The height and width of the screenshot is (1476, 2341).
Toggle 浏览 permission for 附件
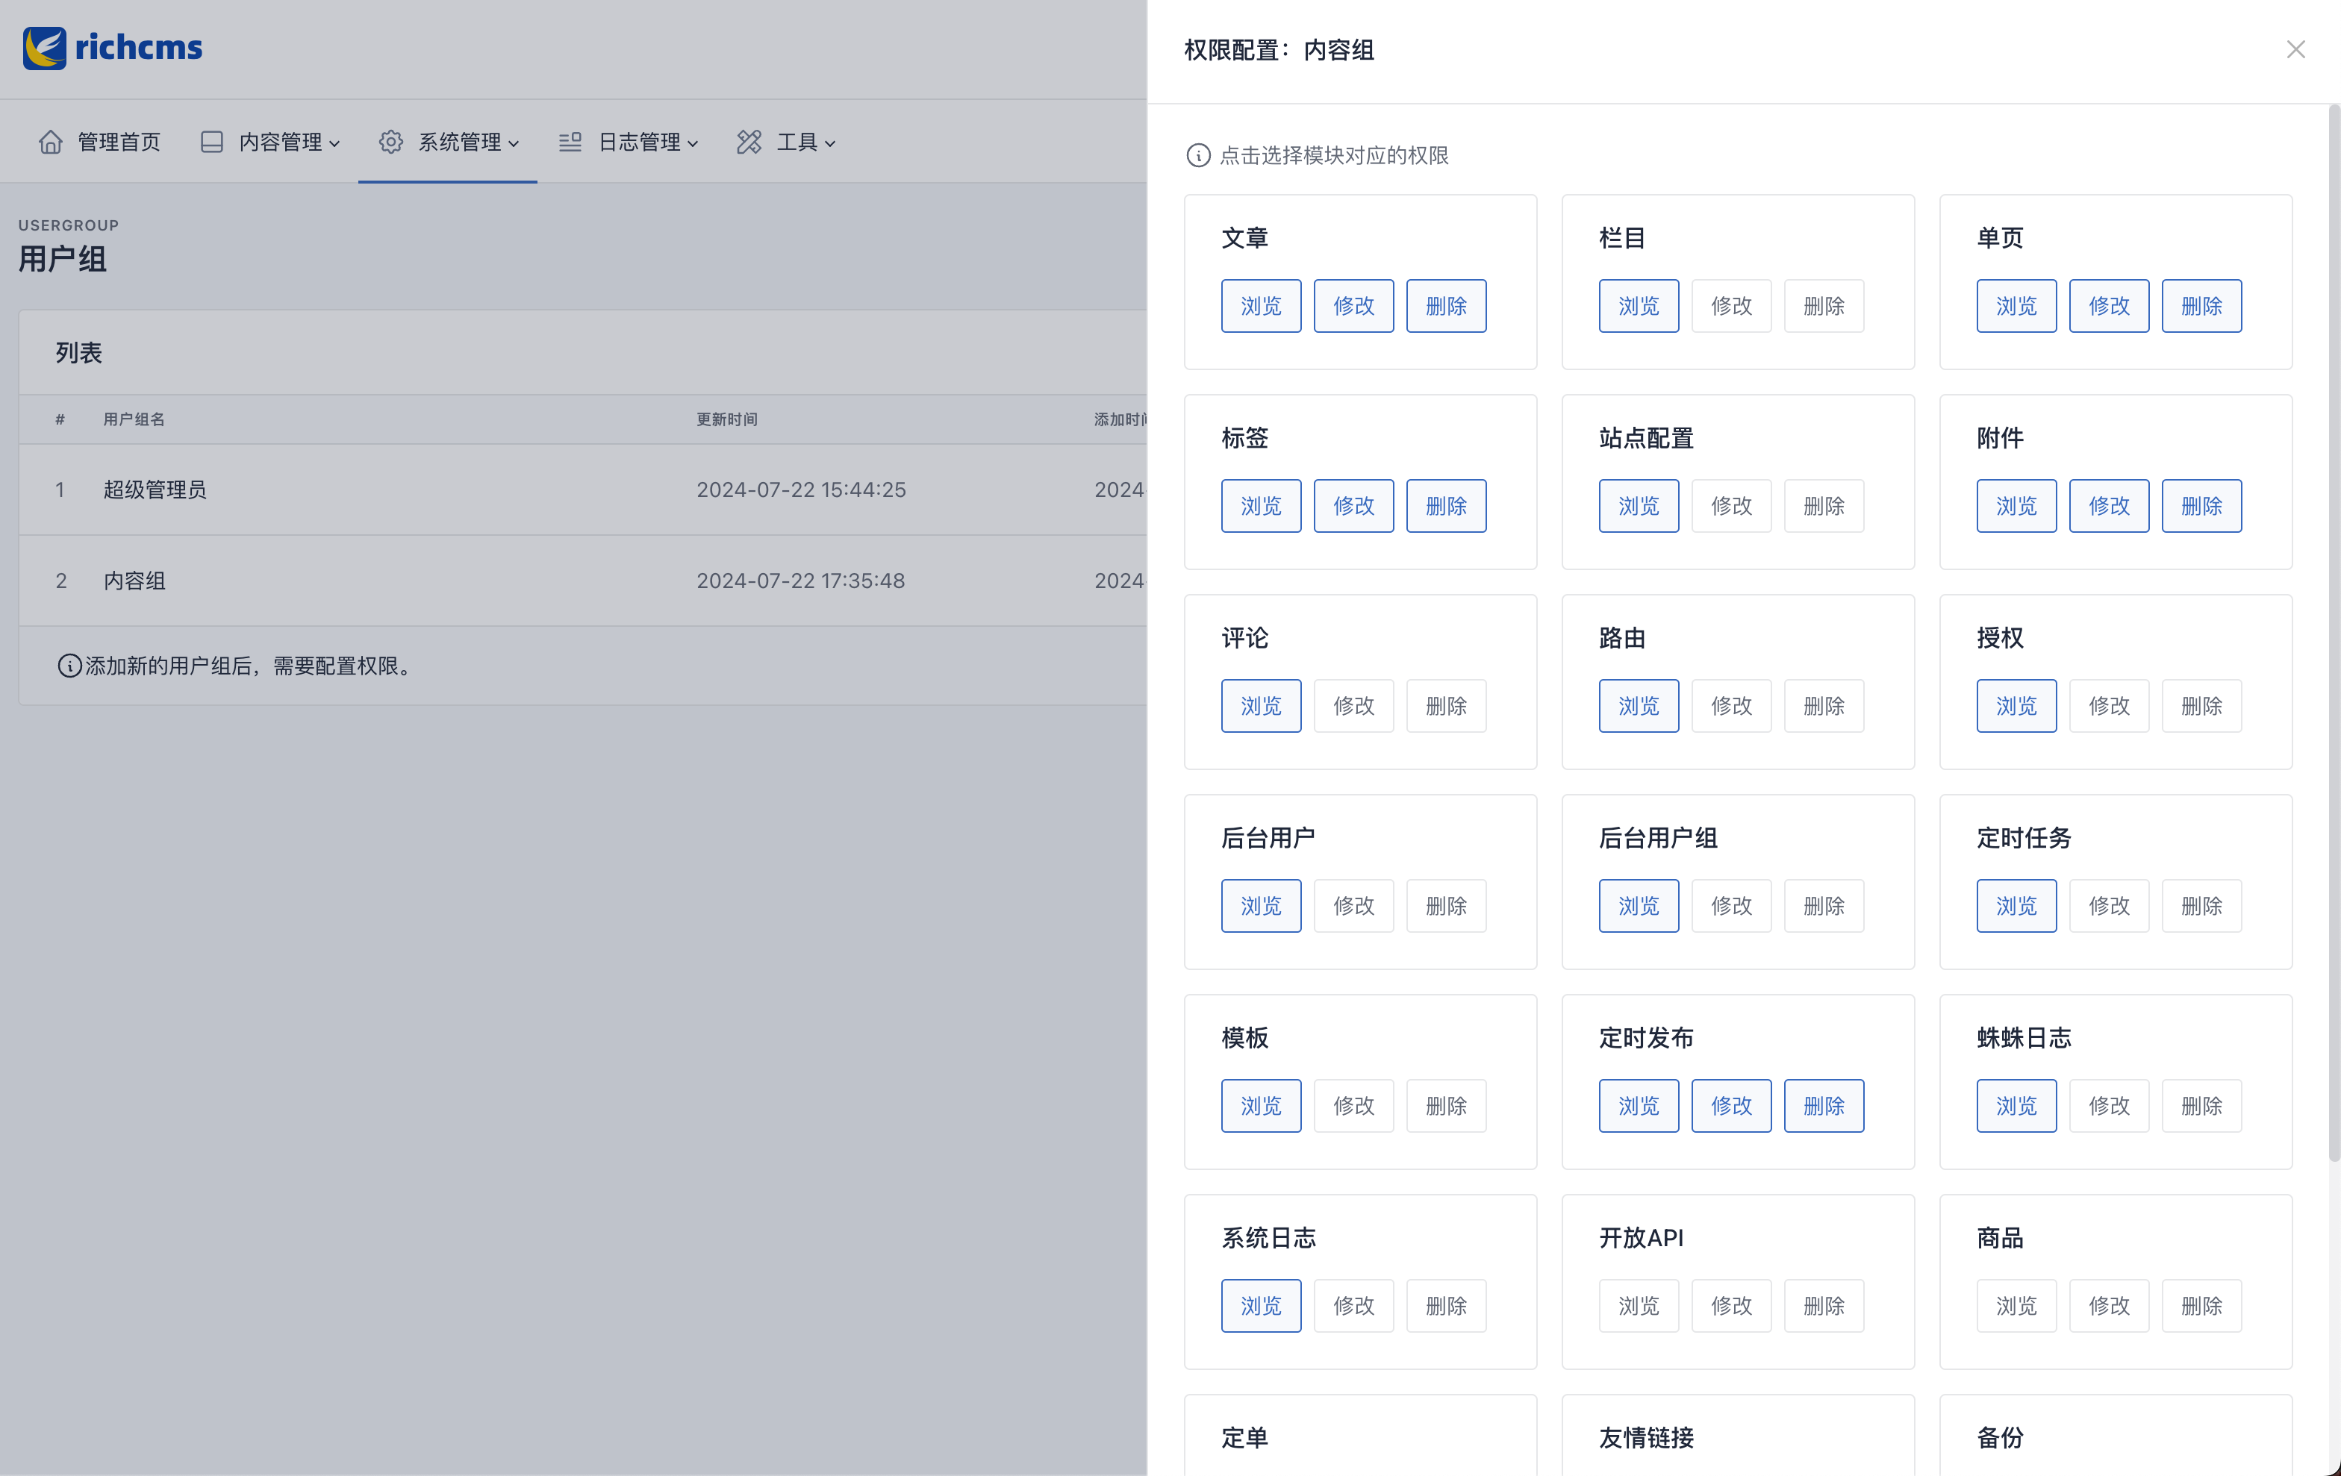point(2016,506)
